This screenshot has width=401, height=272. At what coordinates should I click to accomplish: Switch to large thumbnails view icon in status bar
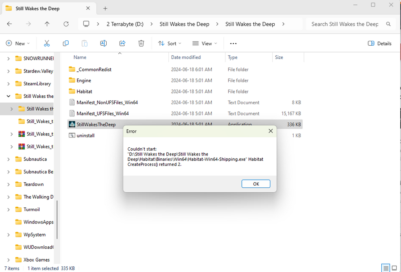394,268
